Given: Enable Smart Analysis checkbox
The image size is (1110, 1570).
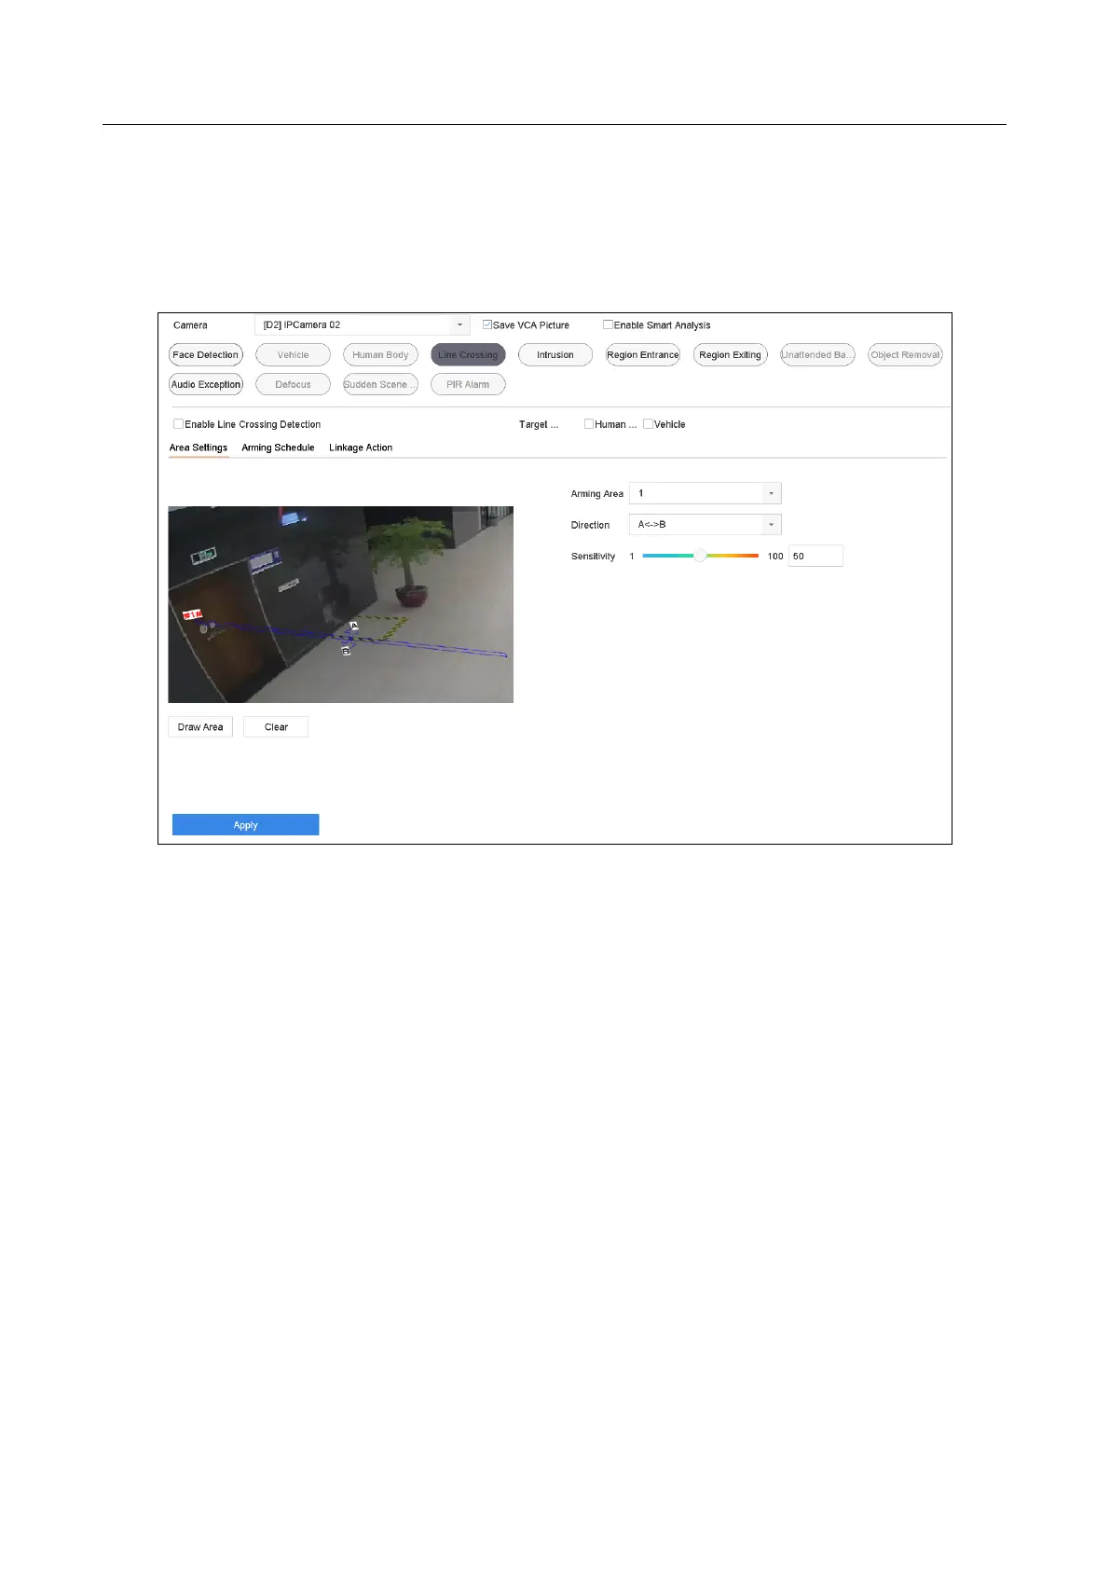Looking at the screenshot, I should (x=608, y=324).
